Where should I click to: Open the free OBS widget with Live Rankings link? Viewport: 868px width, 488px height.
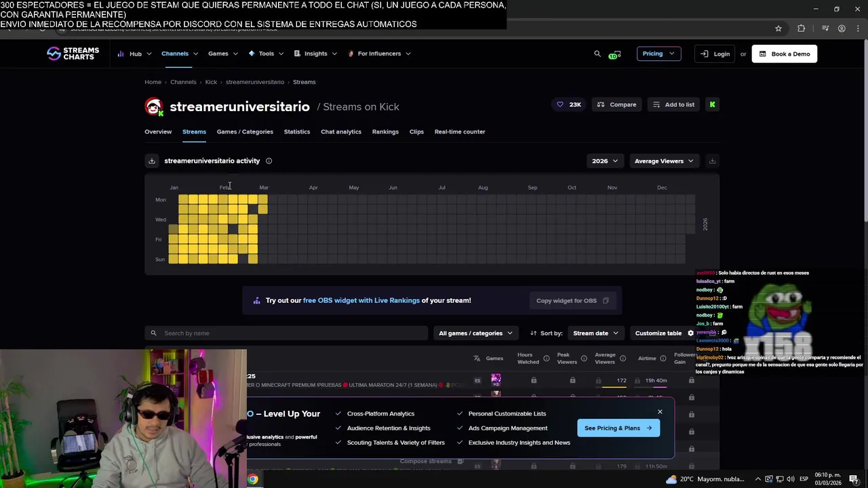pos(361,300)
